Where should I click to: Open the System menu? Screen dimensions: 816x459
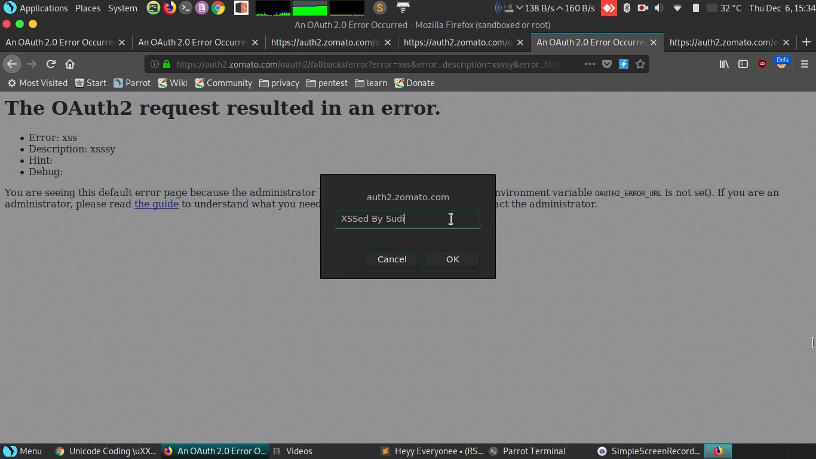click(122, 8)
